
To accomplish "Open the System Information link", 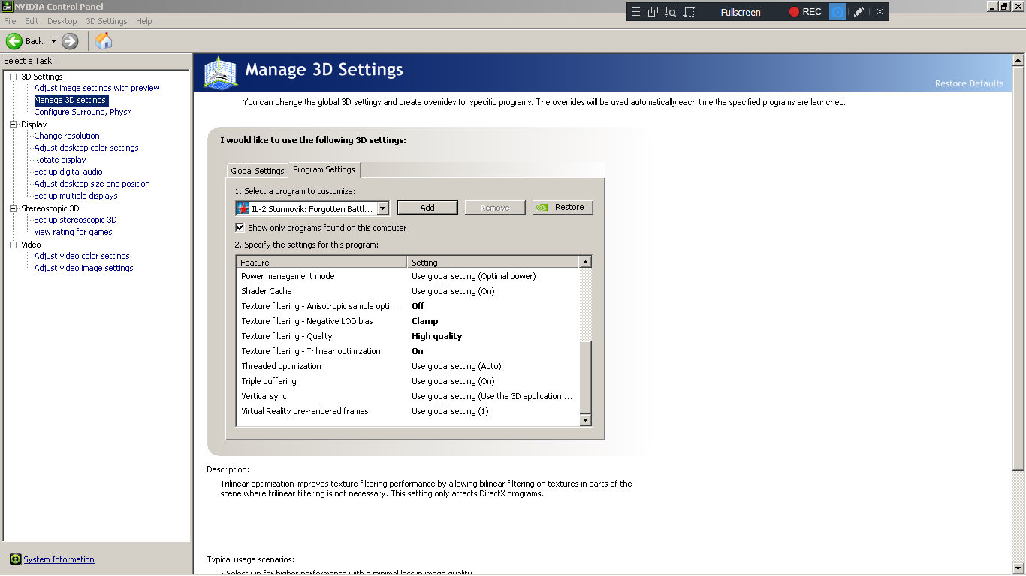I will coord(59,559).
